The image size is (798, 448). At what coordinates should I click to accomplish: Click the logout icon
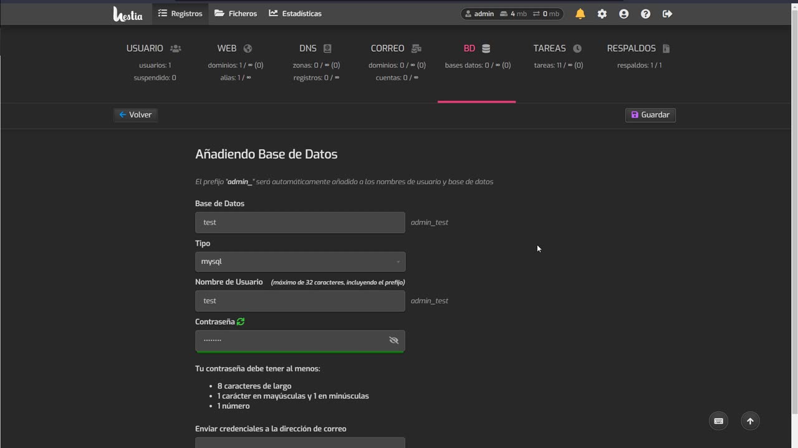(668, 14)
